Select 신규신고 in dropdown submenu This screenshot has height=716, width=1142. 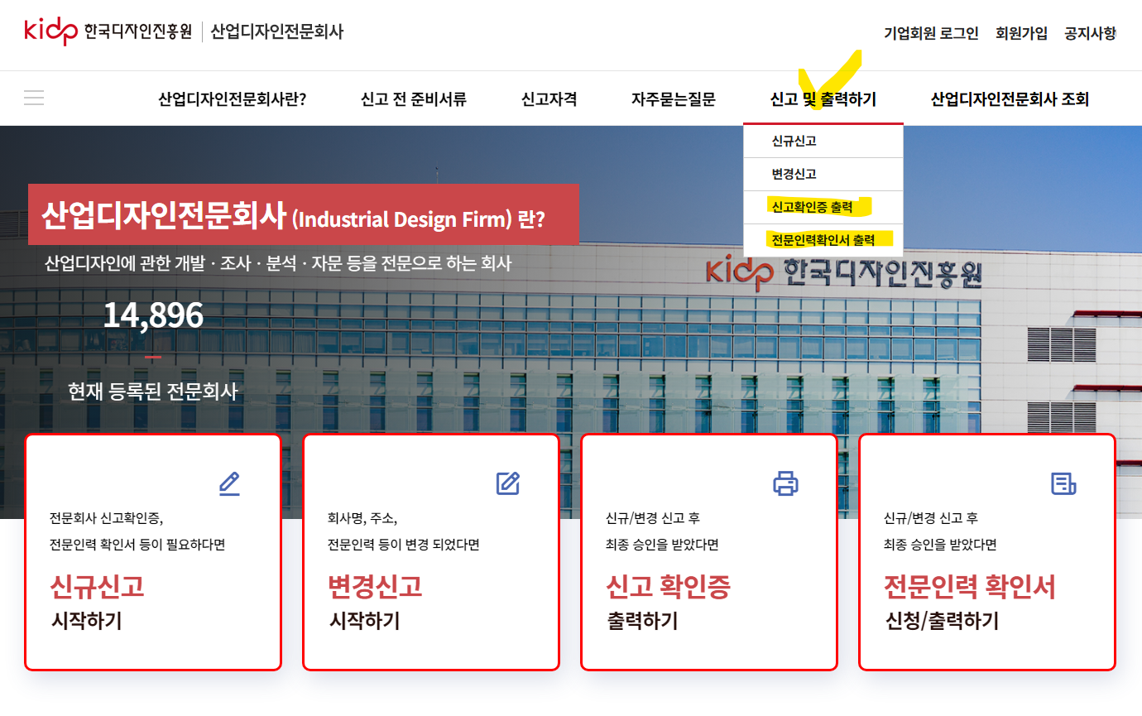click(823, 141)
